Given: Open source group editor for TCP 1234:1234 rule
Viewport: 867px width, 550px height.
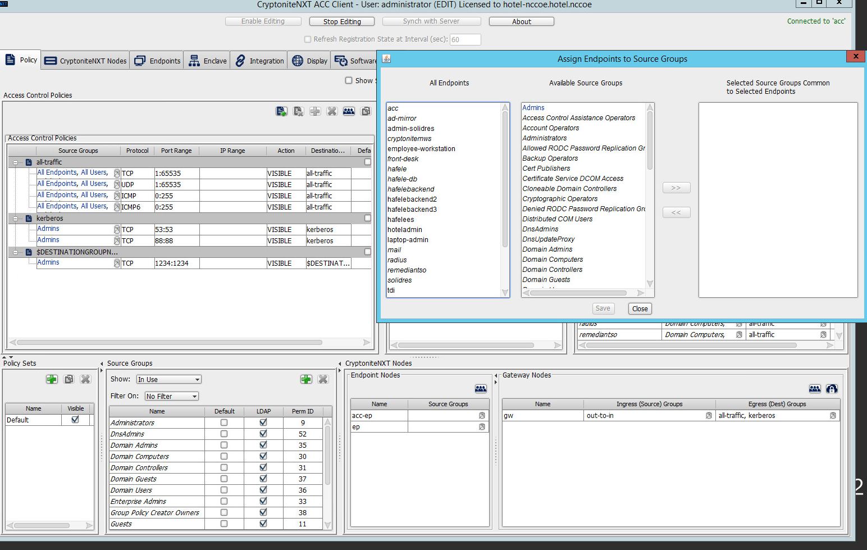Looking at the screenshot, I should click(x=117, y=263).
